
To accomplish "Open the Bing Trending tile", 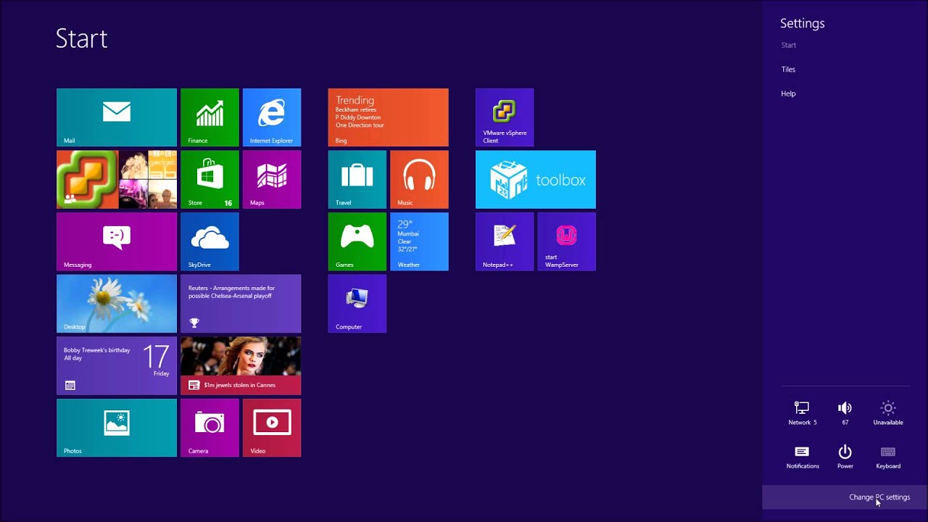I will (x=388, y=117).
